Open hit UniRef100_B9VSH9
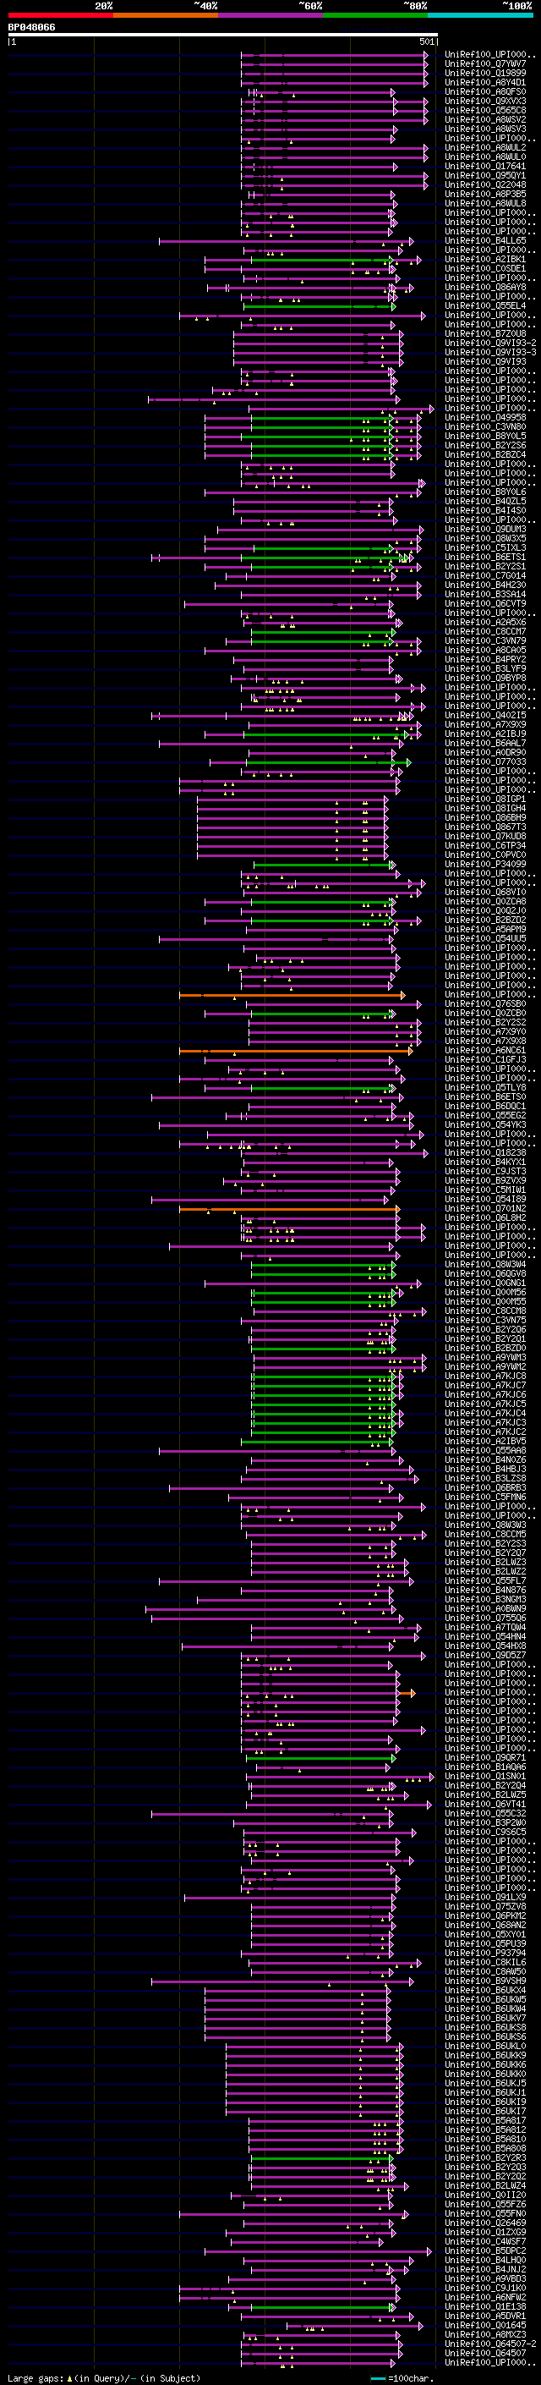The width and height of the screenshot is (541, 2385). 485,1981
